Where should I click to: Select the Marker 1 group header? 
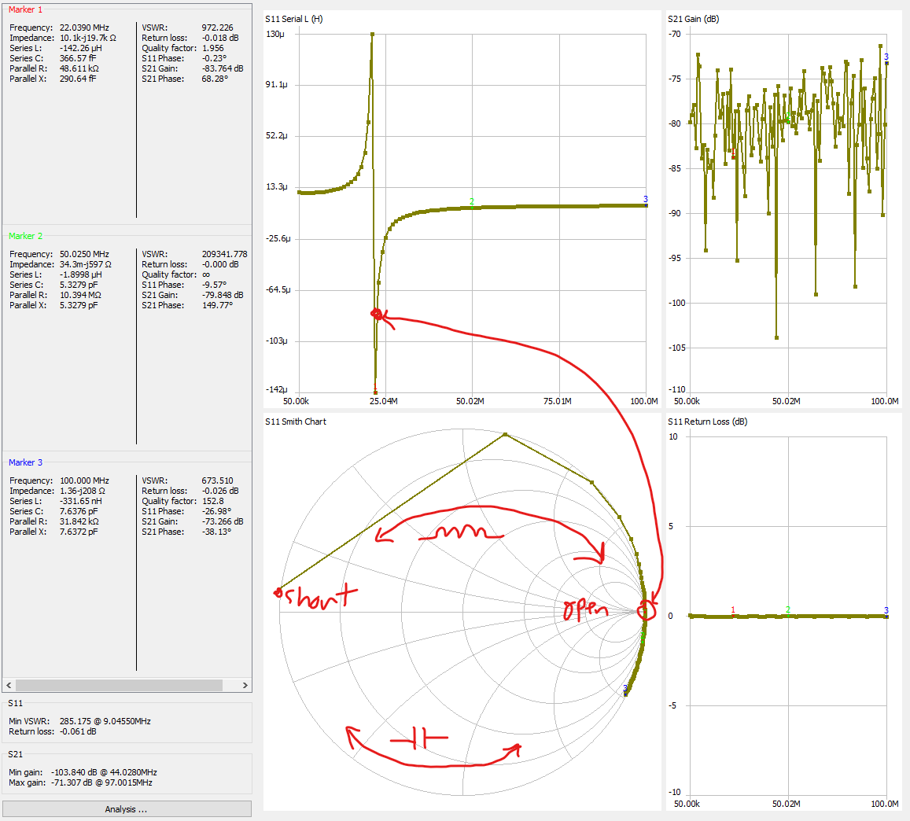coord(26,9)
